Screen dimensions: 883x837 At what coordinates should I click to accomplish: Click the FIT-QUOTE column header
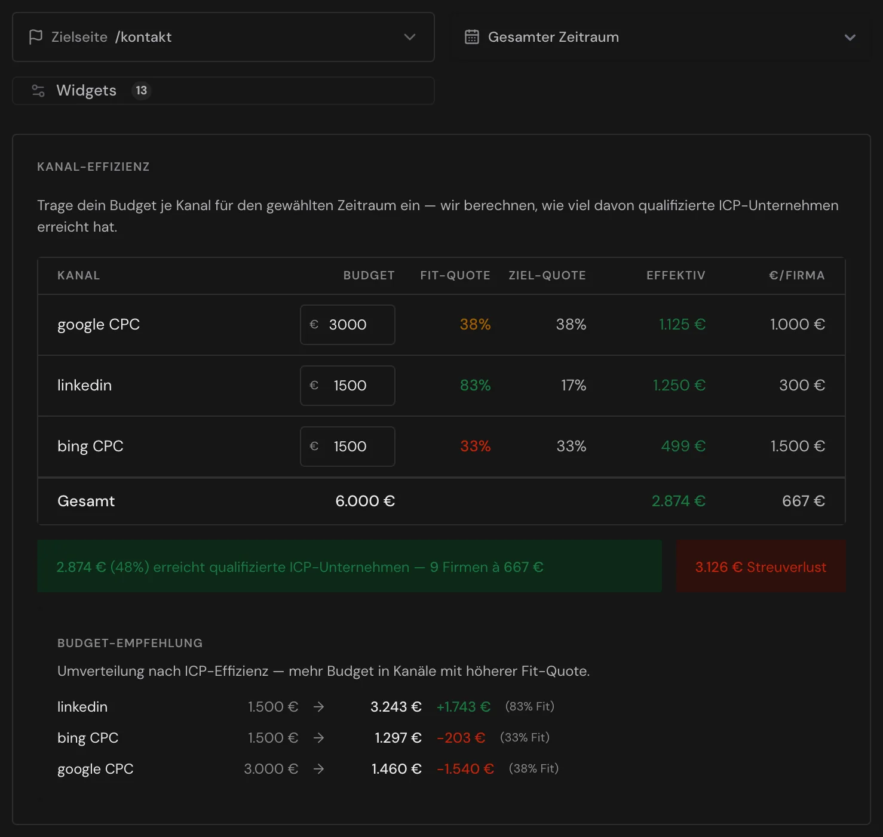[x=455, y=275]
